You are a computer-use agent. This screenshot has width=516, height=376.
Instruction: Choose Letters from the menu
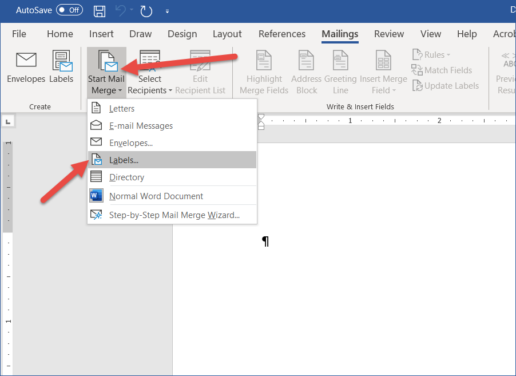tap(172, 108)
